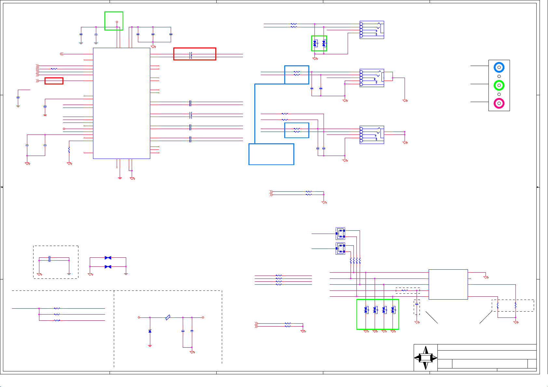Select the zener diode in the power filter

point(150,331)
